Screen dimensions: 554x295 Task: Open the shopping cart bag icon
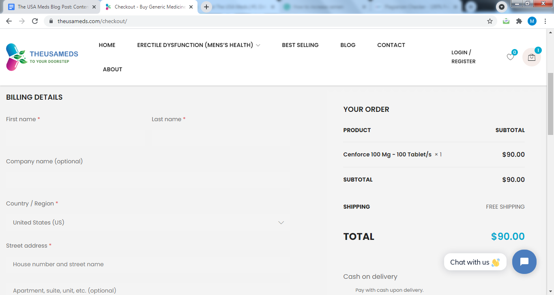(532, 57)
